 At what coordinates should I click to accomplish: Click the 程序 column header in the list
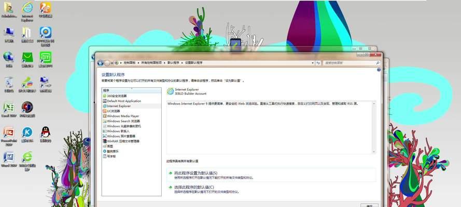click(x=132, y=91)
